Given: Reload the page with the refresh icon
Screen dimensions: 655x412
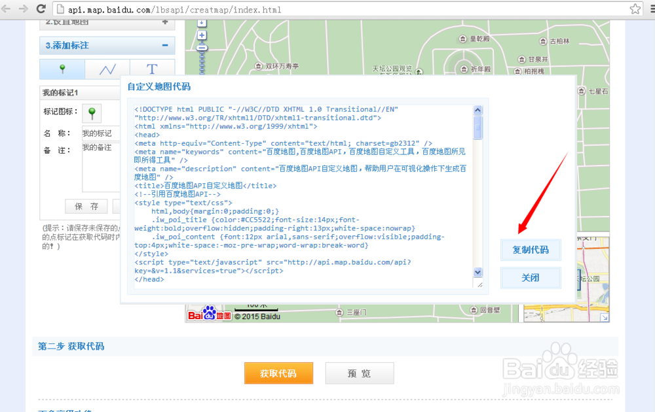Looking at the screenshot, I should [41, 9].
